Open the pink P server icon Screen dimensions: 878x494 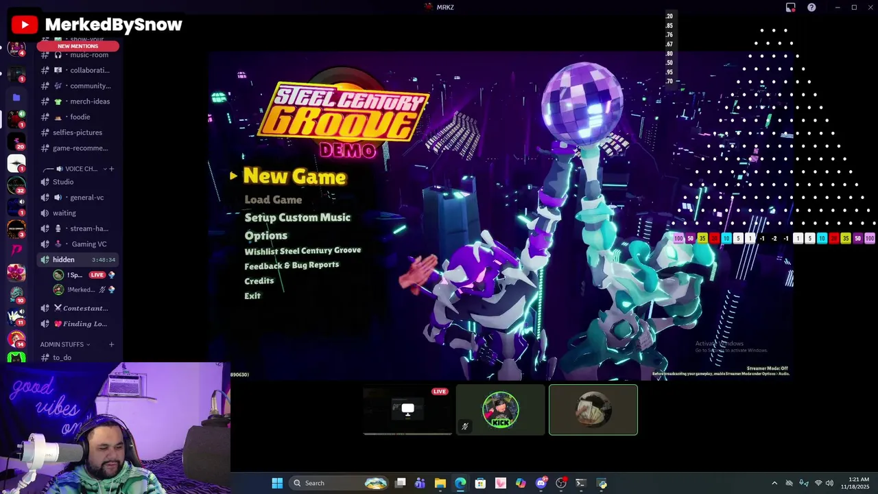click(16, 250)
